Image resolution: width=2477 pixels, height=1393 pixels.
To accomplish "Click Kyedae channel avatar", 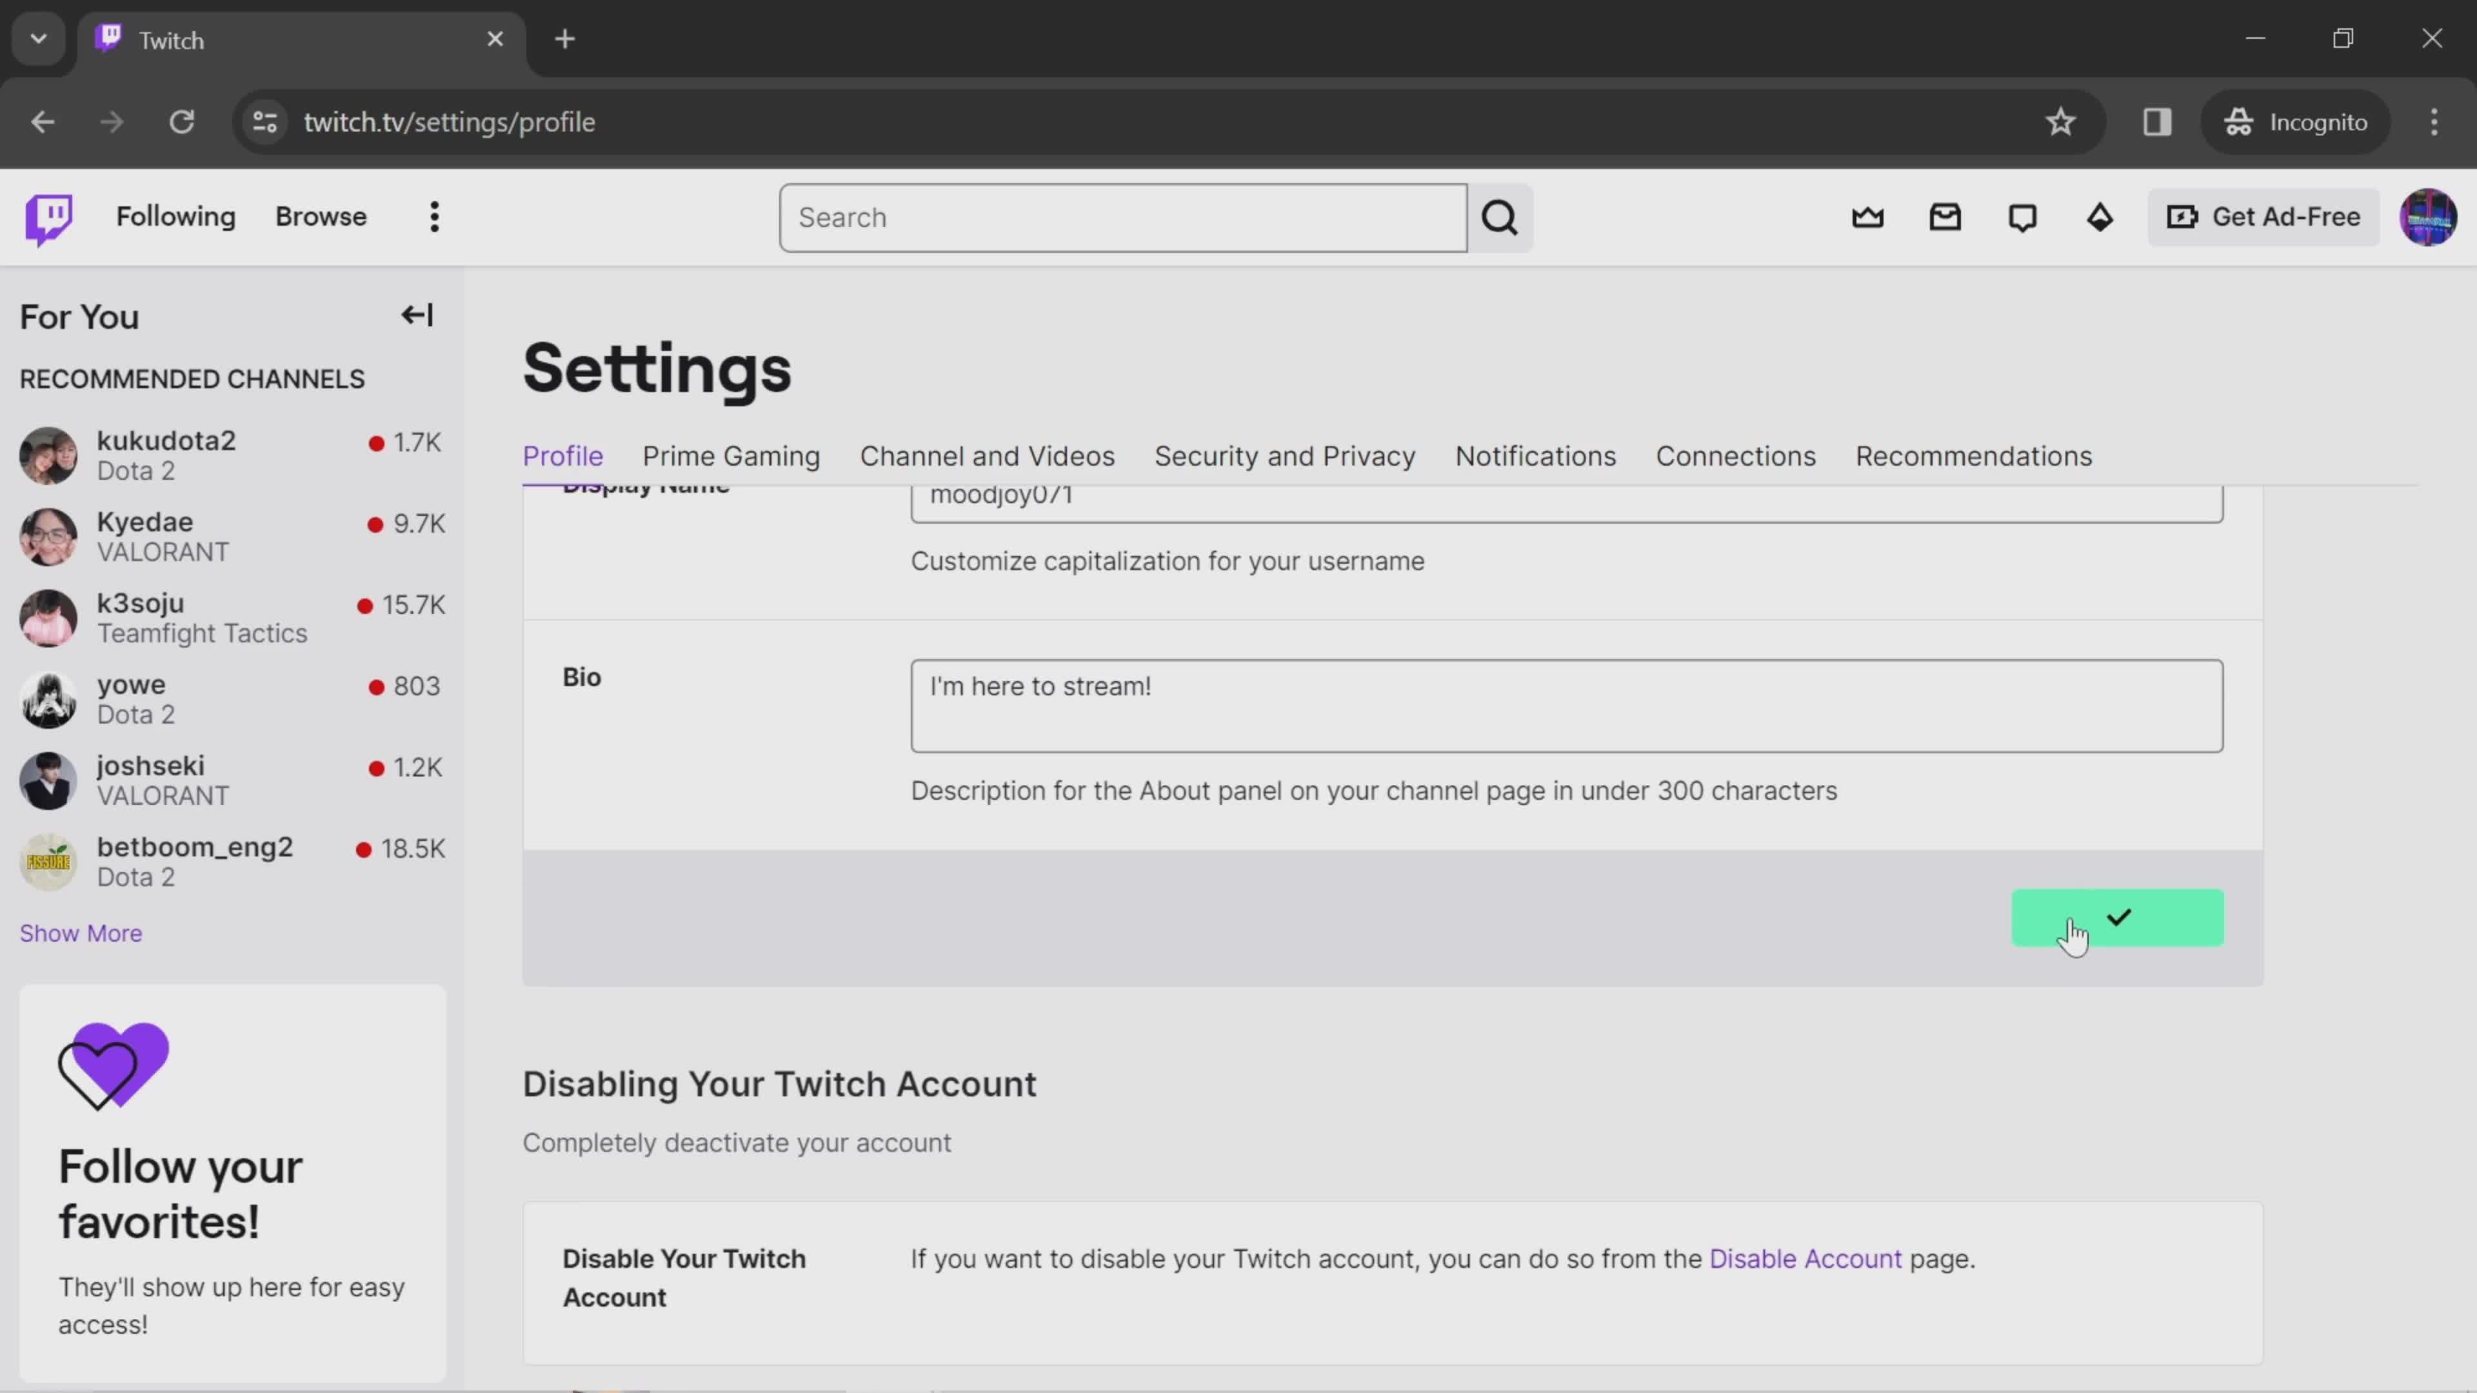I will pyautogui.click(x=48, y=537).
